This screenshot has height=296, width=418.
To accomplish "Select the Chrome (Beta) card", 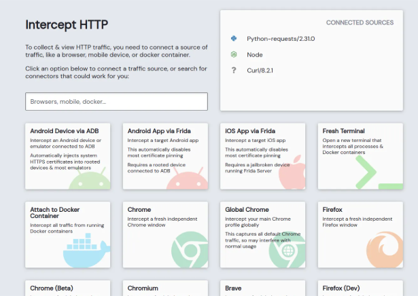I will pyautogui.click(x=68, y=288).
